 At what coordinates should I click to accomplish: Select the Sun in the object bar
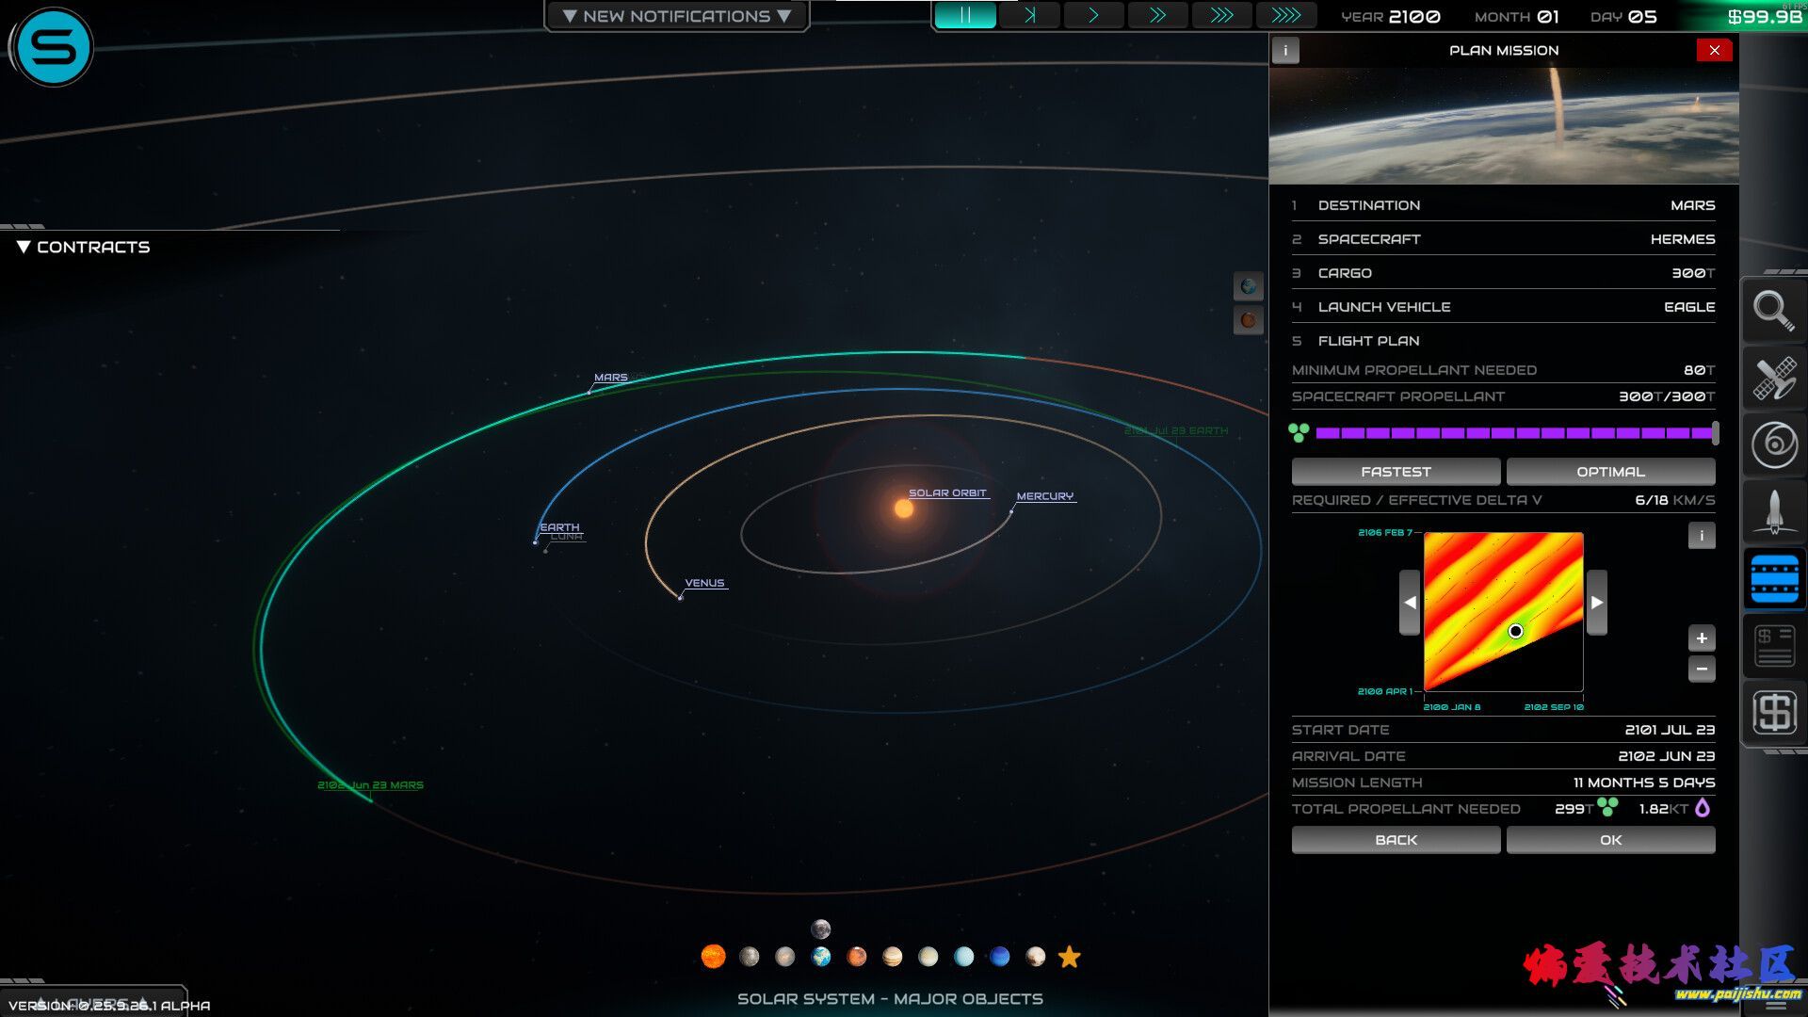click(x=714, y=957)
